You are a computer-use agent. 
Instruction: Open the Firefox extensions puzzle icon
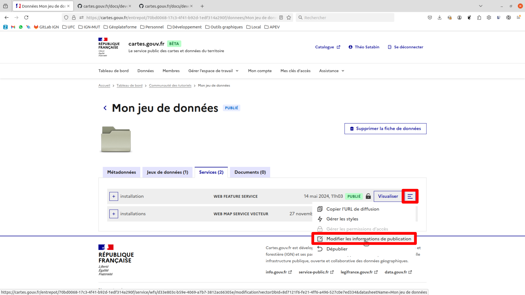coord(479,17)
